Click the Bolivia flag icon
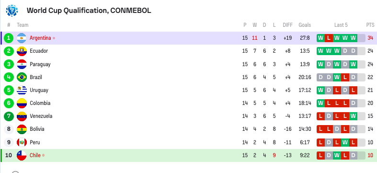The height and width of the screenshot is (173, 377). point(22,129)
